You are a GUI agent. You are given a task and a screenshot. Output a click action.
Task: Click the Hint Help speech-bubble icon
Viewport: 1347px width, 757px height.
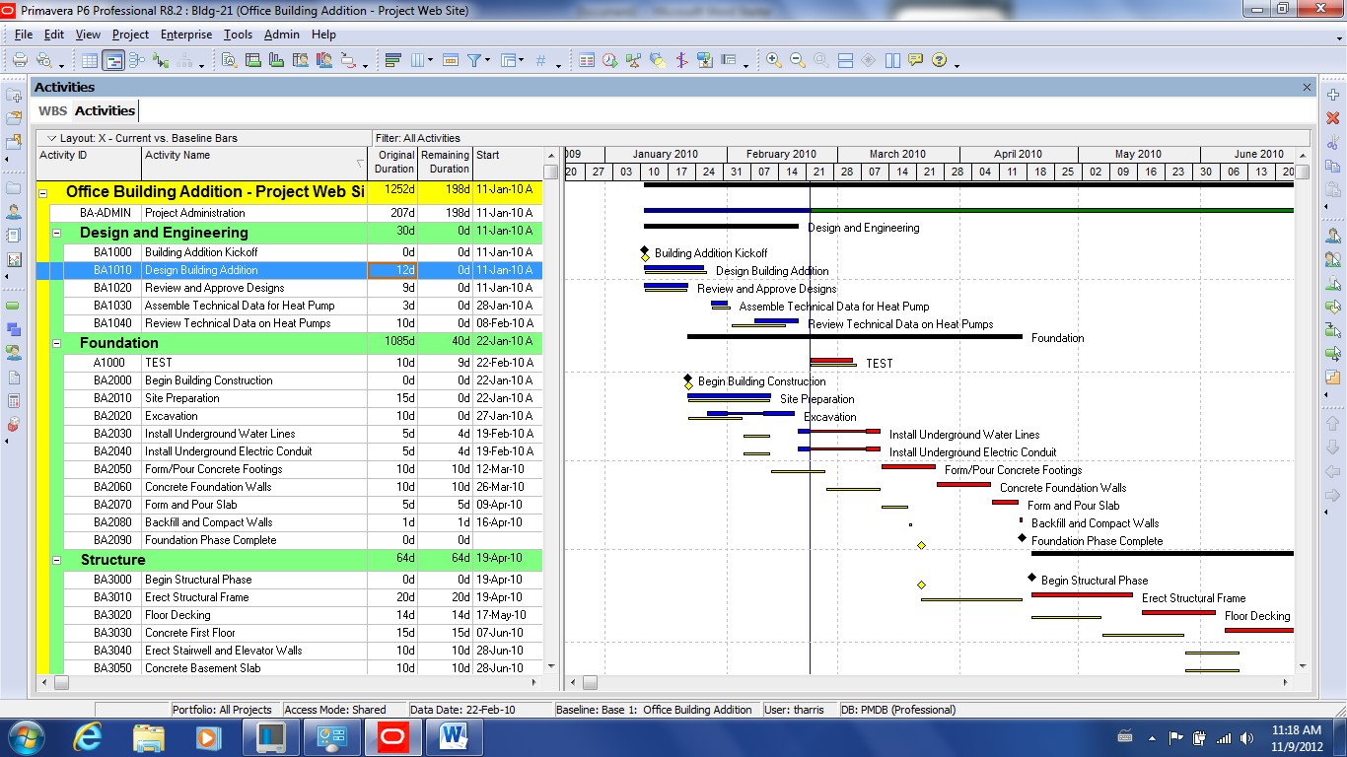click(915, 60)
